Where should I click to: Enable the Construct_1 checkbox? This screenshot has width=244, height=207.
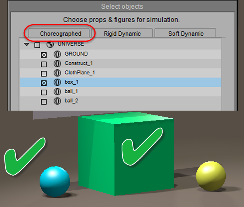pos(44,64)
